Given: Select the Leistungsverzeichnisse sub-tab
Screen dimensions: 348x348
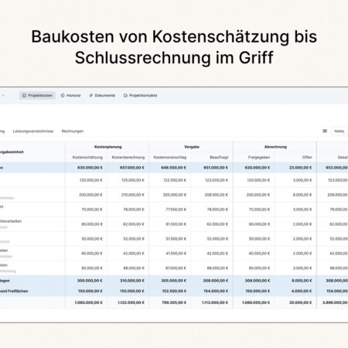Looking at the screenshot, I should (x=33, y=131).
